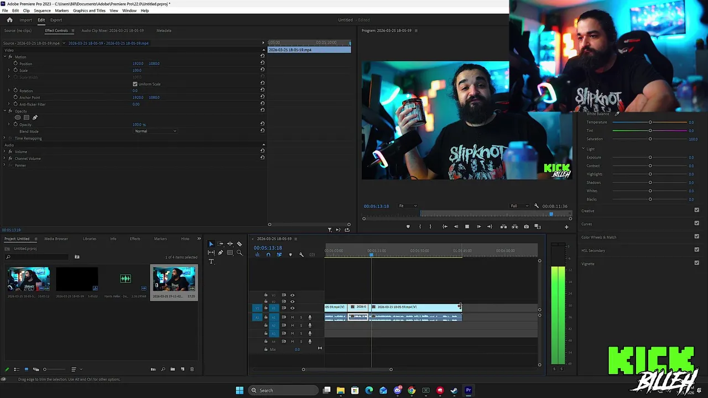This screenshot has height=398, width=708.
Task: Select the Slip tool
Action: 211,253
